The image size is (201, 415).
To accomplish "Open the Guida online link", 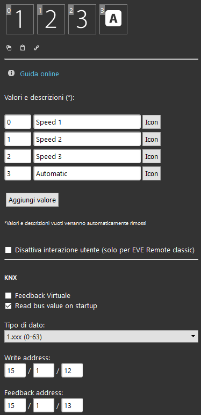I will (39, 74).
